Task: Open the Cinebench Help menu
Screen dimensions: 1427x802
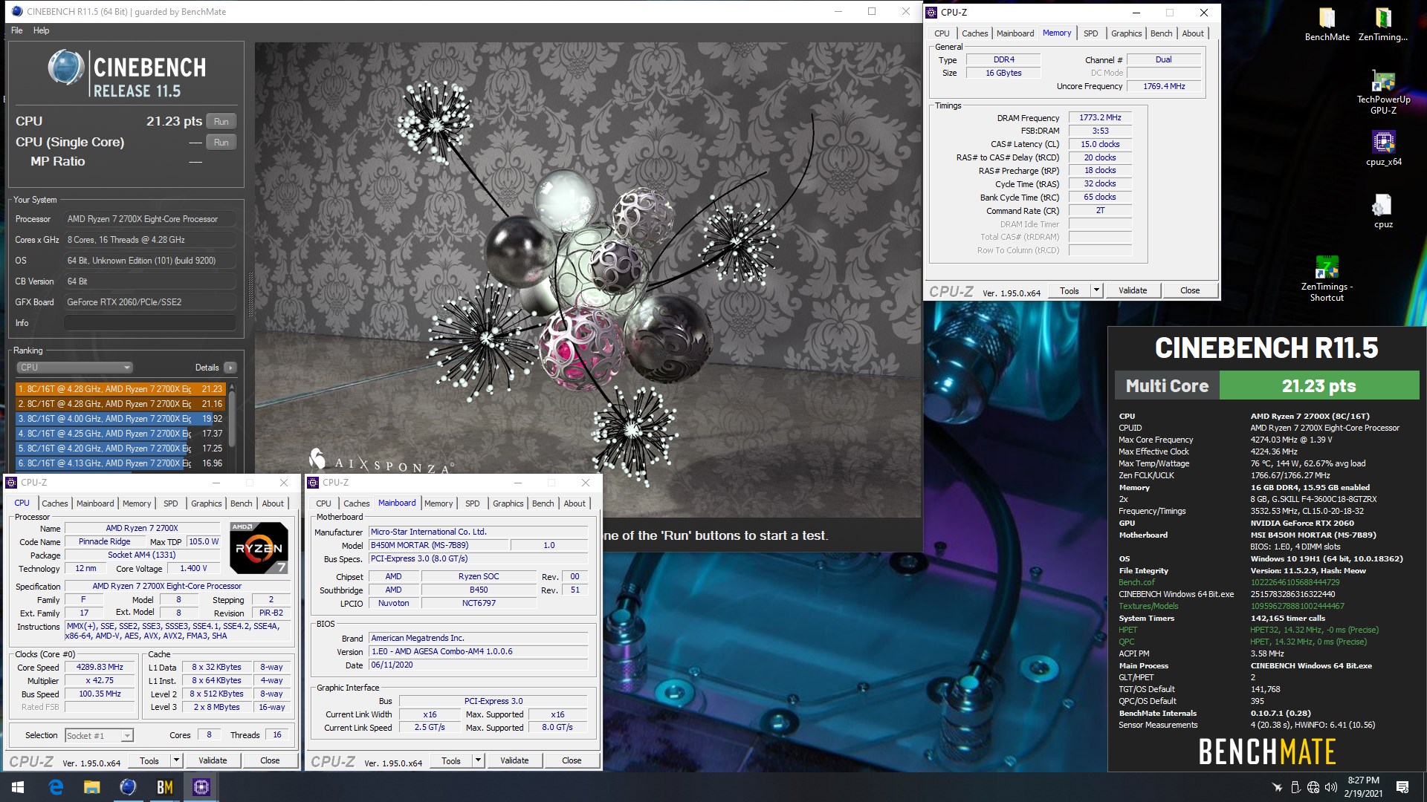Action: [41, 30]
